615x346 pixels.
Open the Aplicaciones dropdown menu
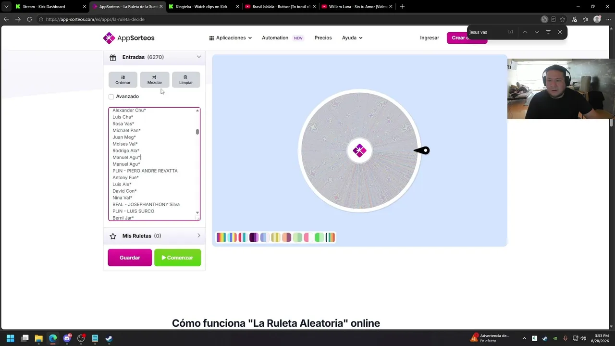coord(230,38)
